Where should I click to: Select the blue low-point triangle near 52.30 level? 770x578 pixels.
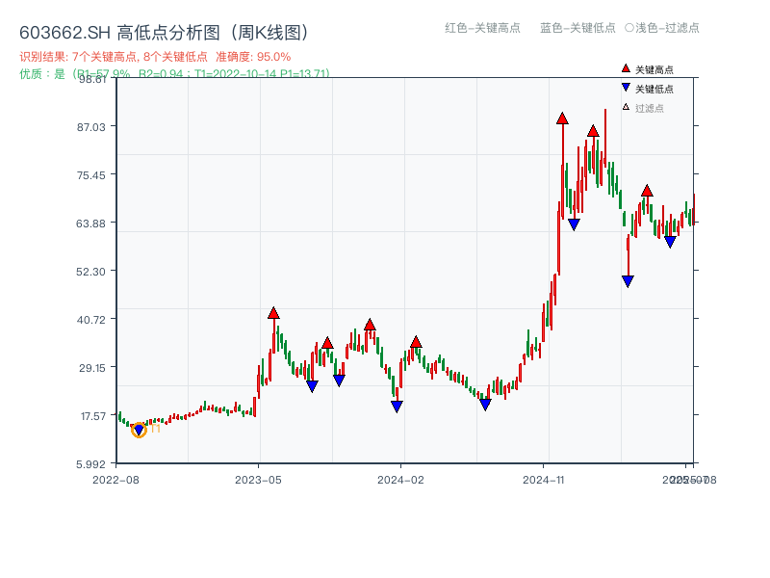(627, 280)
